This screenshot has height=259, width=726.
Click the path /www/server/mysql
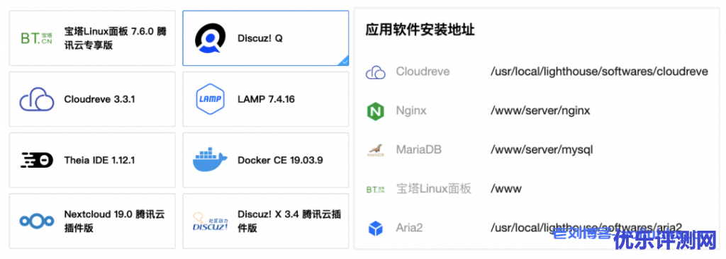point(541,150)
